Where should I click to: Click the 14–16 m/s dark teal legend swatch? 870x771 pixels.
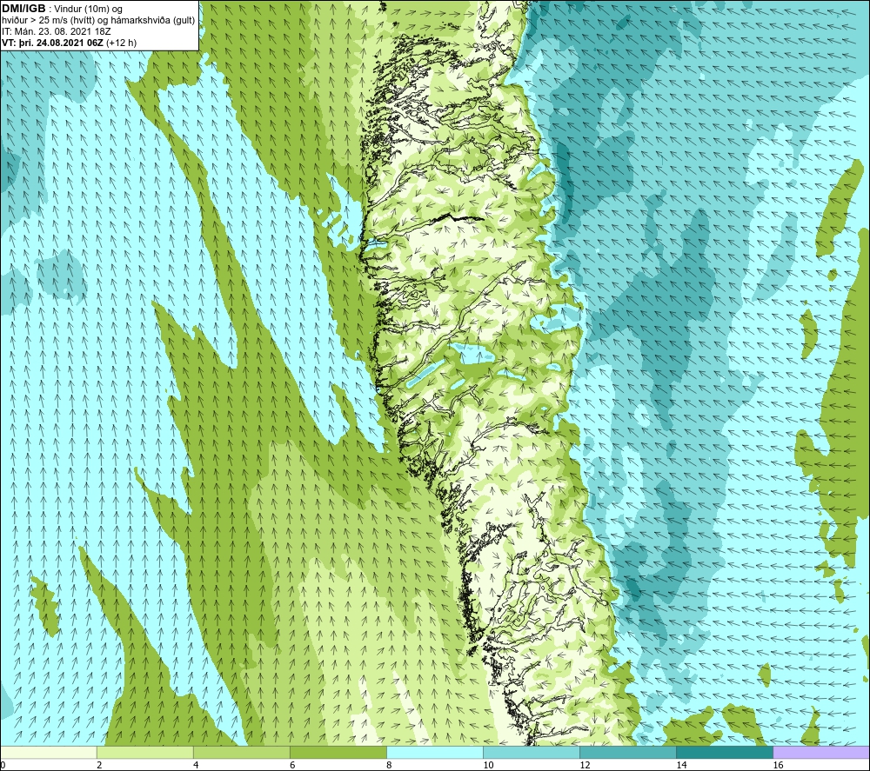(x=724, y=753)
